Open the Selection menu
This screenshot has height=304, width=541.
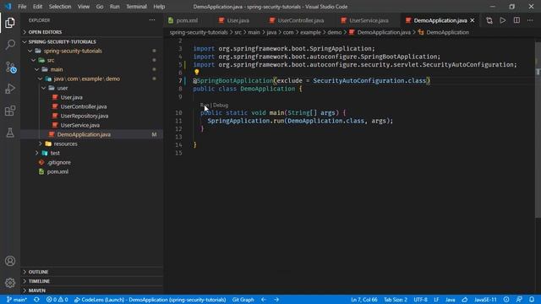(x=60, y=7)
